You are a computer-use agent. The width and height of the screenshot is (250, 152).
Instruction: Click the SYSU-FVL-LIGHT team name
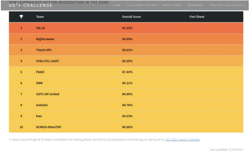pos(48,61)
